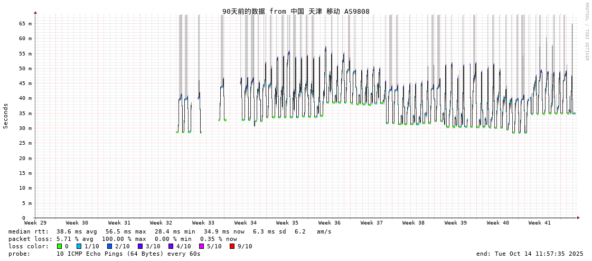
Task: Select the blue 2/10 loss color swatch
Action: tap(109, 246)
